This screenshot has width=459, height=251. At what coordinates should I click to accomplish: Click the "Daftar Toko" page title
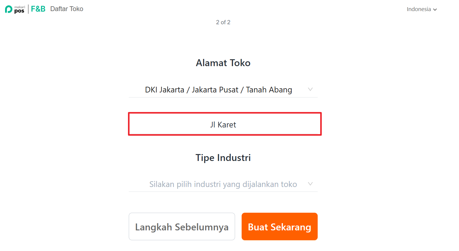[x=67, y=9]
